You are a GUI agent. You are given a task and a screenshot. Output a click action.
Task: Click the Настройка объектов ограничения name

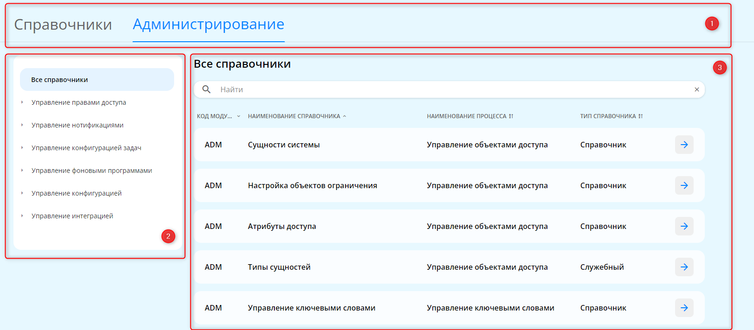click(x=312, y=185)
